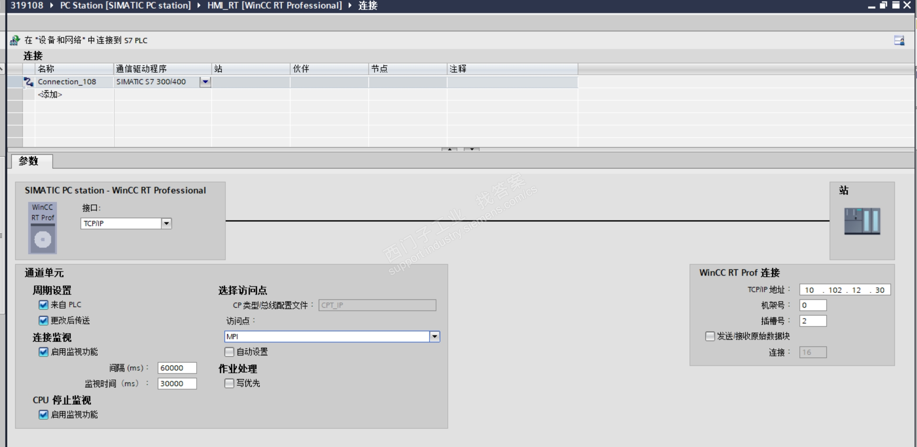Select the row header of Connection_108

pos(15,82)
